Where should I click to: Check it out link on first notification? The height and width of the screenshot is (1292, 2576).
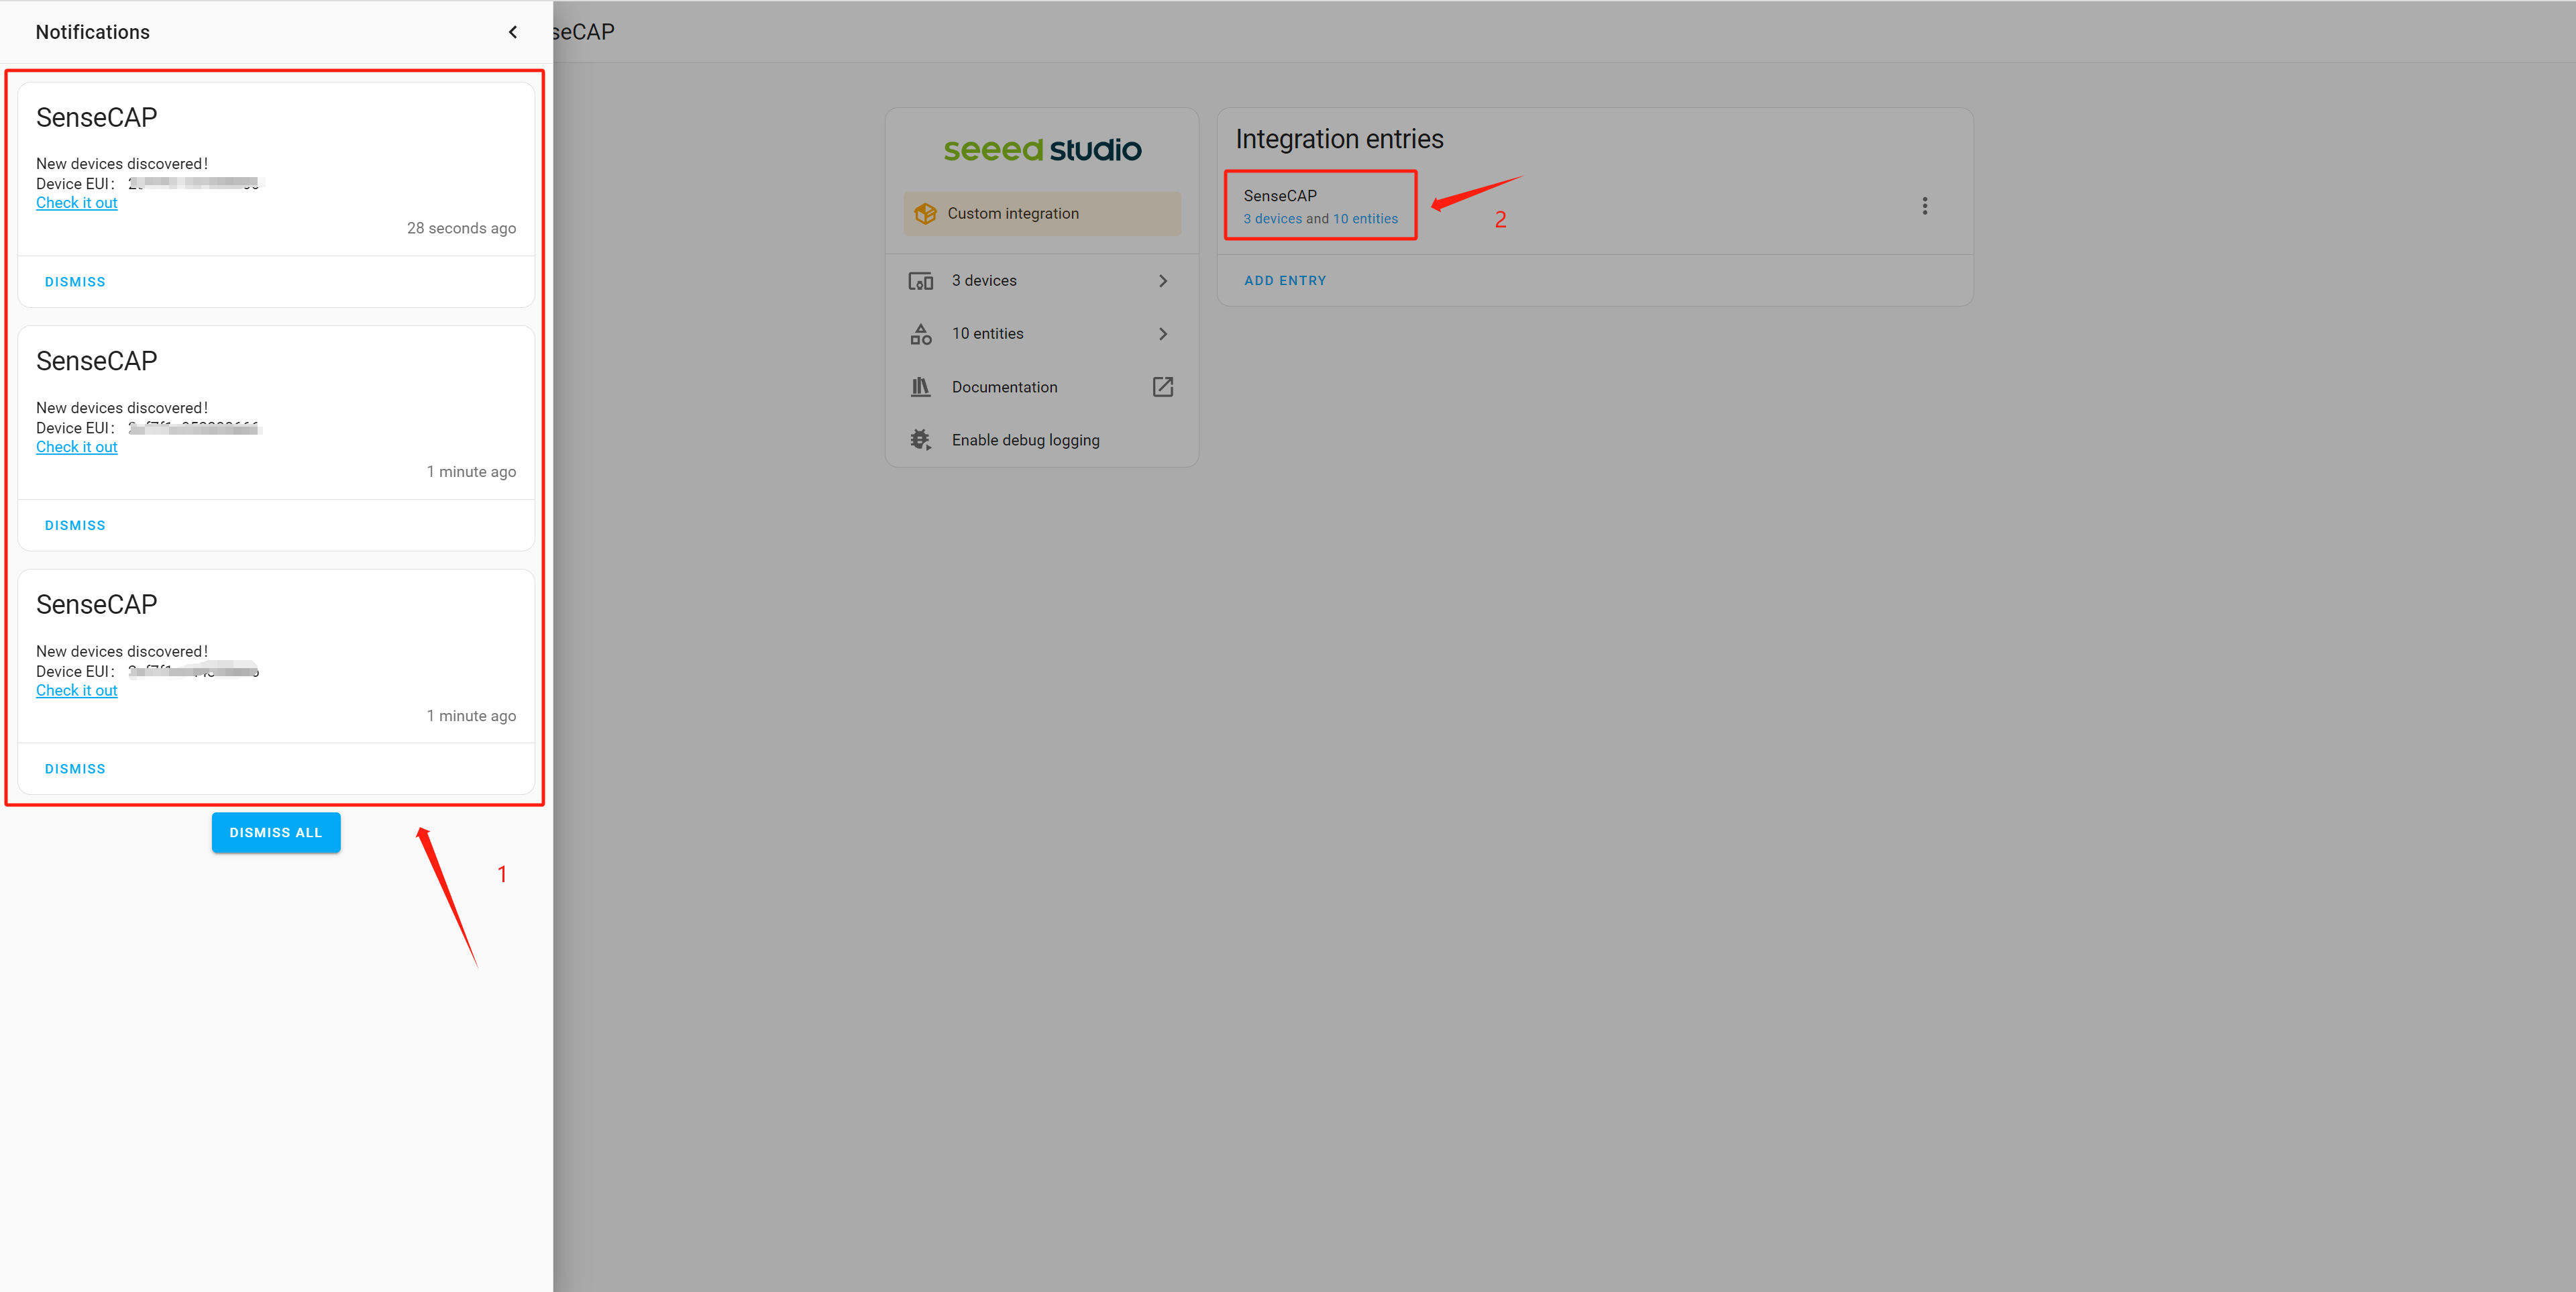[77, 203]
